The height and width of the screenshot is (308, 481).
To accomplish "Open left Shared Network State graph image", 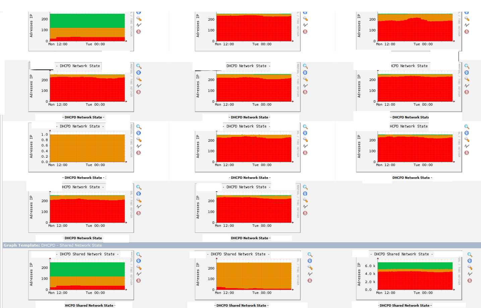I will pyautogui.click(x=81, y=275).
